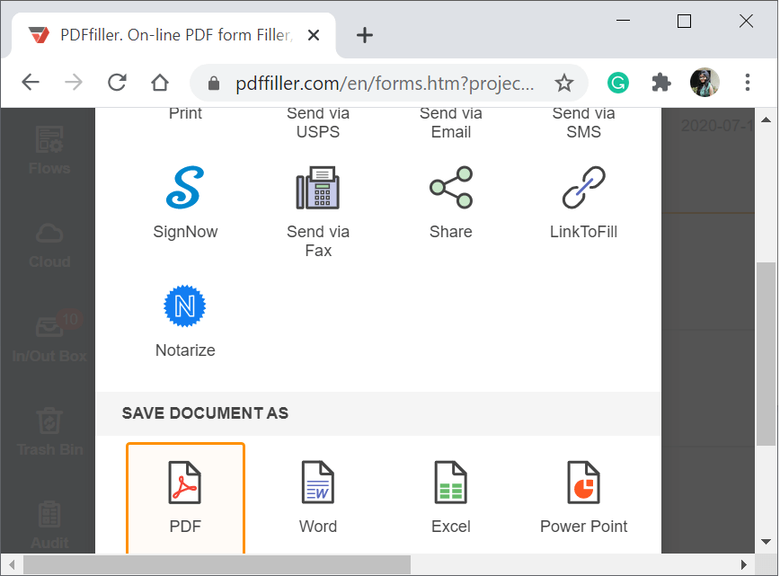The height and width of the screenshot is (576, 780).
Task: Switch to the PDFfiller browser tab
Action: tap(174, 35)
